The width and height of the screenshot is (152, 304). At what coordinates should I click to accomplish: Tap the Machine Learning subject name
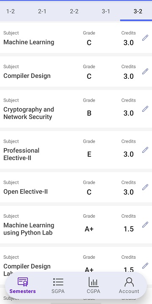click(x=29, y=42)
